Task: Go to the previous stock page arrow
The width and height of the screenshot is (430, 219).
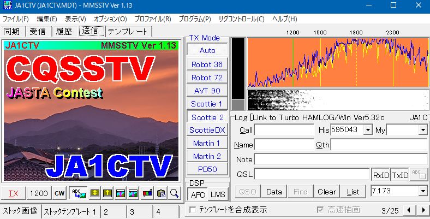Action: [x=409, y=210]
